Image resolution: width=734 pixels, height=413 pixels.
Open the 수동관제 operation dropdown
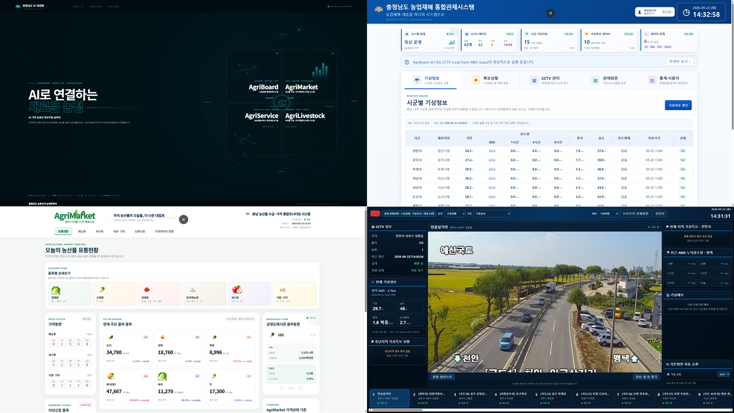pos(455,214)
